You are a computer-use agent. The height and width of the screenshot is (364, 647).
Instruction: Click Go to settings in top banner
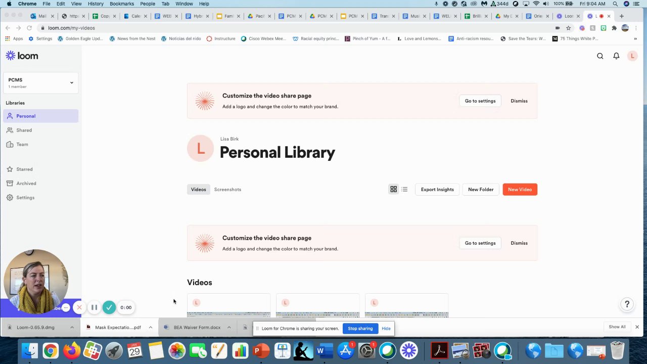[480, 101]
